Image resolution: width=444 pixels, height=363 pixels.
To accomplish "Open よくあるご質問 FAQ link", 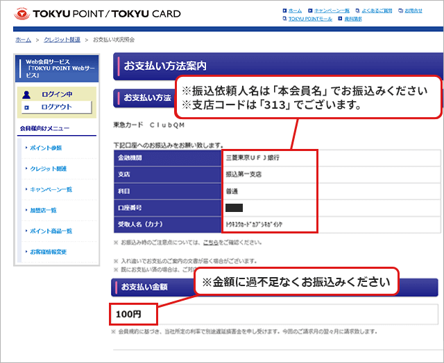I will click(377, 11).
